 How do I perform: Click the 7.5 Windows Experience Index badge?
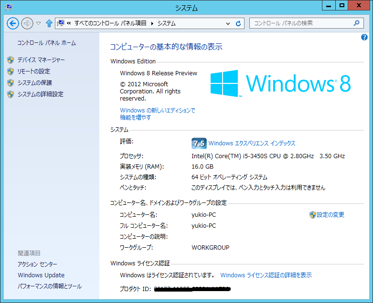[x=198, y=143]
